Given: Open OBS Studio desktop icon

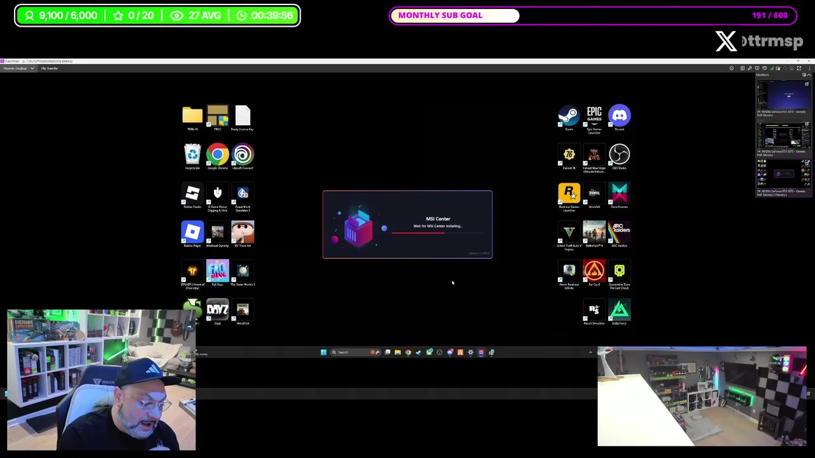Looking at the screenshot, I should pyautogui.click(x=620, y=157).
